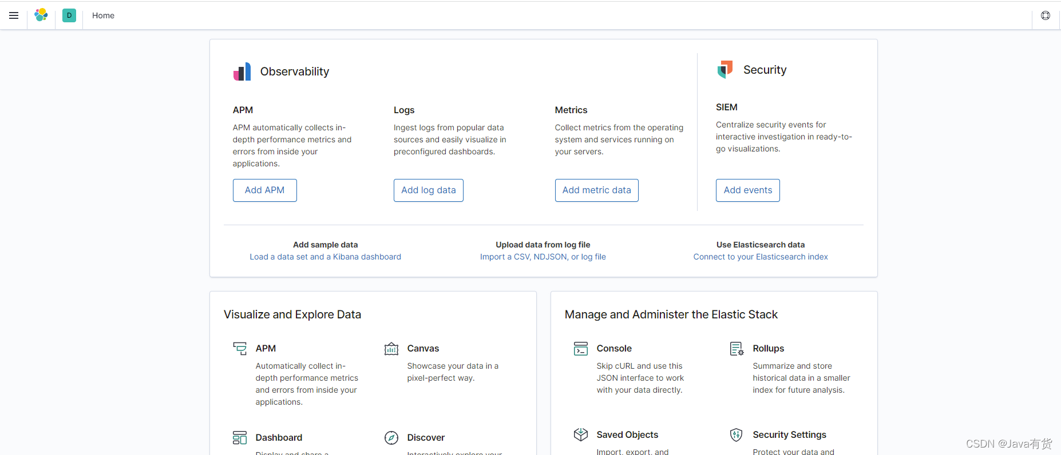Open the D space selector avatar

(69, 15)
